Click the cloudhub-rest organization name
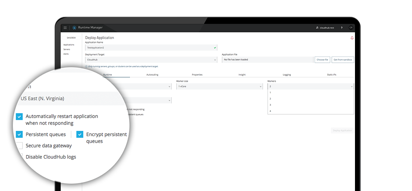The height and width of the screenshot is (191, 412). coord(327,28)
